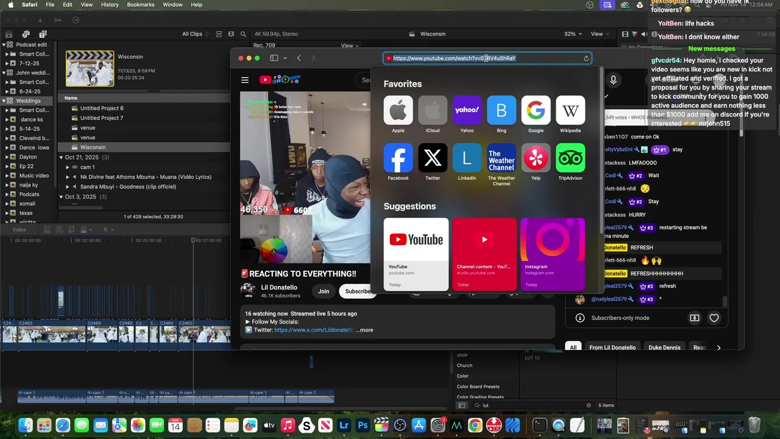Click YouTube voice search microphone

613,80
